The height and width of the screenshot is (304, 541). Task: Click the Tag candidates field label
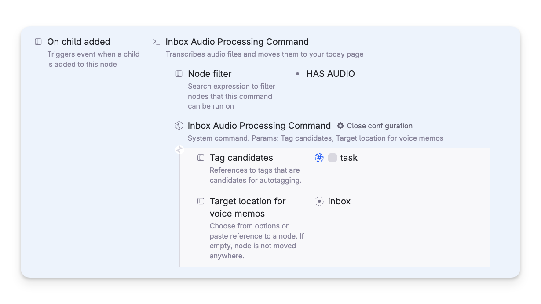click(241, 158)
